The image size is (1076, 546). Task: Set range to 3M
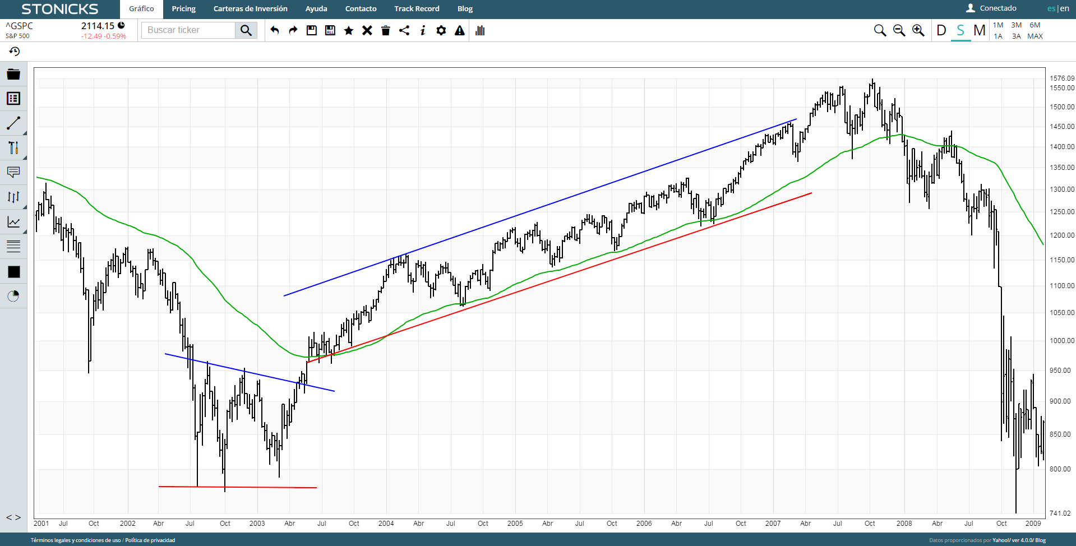coord(1017,25)
